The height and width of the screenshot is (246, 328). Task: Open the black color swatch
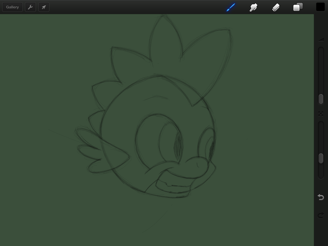click(x=320, y=7)
